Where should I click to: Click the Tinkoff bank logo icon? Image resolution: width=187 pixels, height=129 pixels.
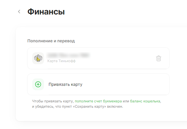tap(38, 58)
